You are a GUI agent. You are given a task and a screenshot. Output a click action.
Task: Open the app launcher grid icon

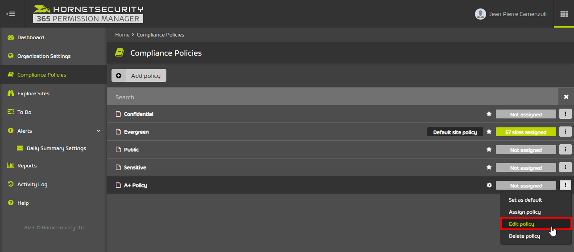[564, 14]
